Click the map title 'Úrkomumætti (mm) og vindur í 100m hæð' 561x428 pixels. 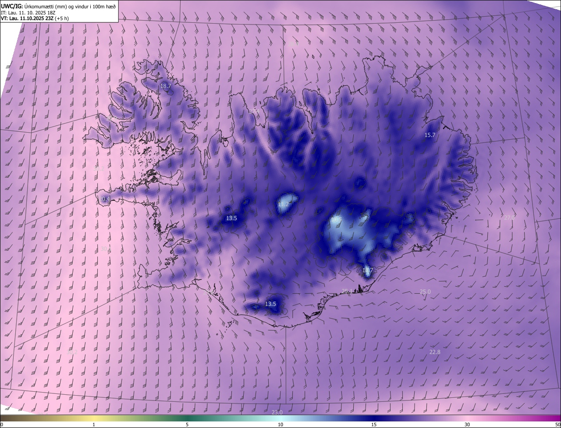70,6
